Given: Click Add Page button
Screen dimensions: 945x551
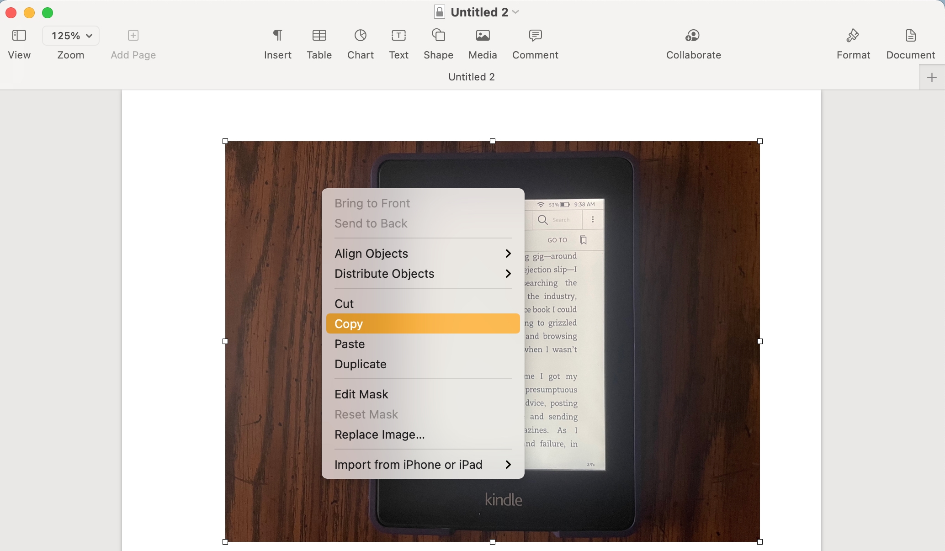Looking at the screenshot, I should point(133,36).
